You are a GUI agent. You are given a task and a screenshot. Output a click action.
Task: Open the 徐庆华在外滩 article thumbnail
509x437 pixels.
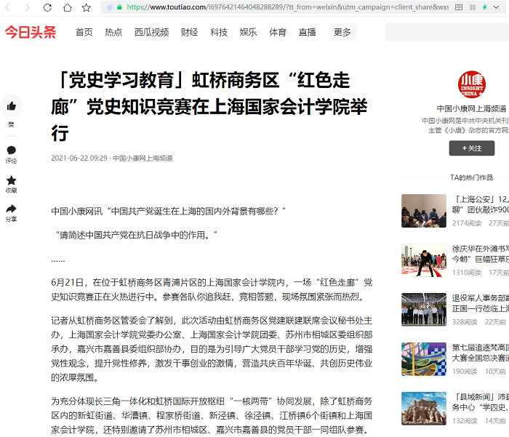click(424, 260)
